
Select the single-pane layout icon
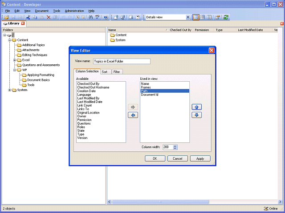click(x=196, y=17)
